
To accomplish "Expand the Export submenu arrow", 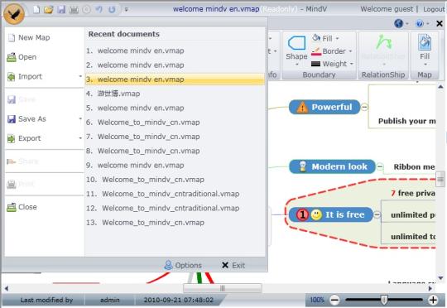I will coord(80,138).
